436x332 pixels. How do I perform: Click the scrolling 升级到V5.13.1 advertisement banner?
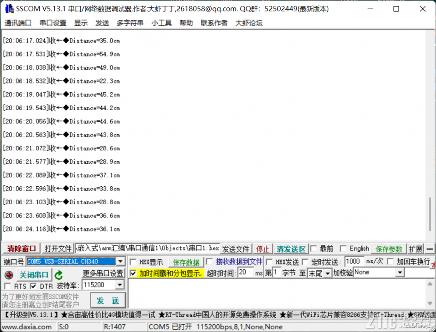[218, 315]
